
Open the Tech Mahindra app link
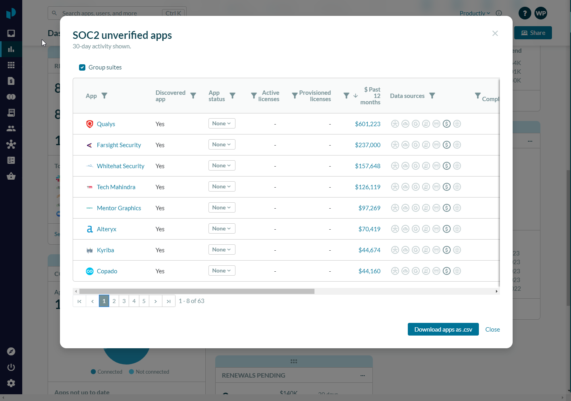pos(116,187)
